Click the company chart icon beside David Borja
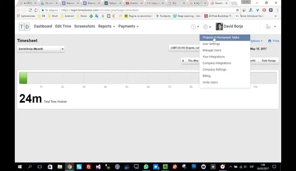Image resolution: width=296 pixels, height=171 pixels. click(268, 27)
